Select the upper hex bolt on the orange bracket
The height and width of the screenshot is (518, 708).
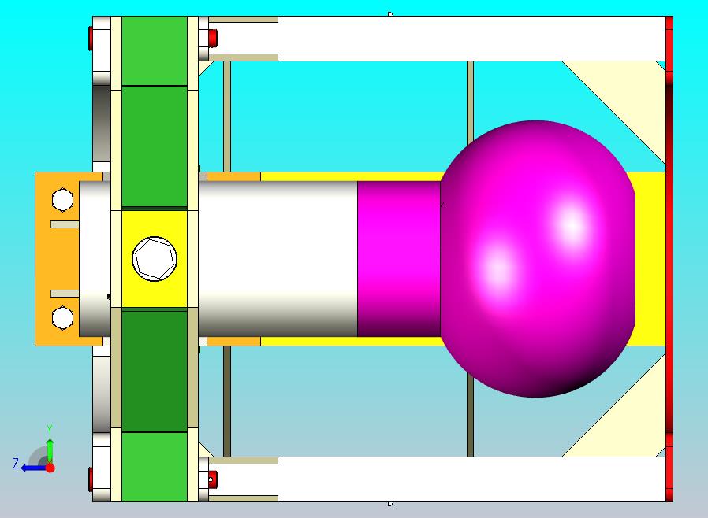point(62,199)
